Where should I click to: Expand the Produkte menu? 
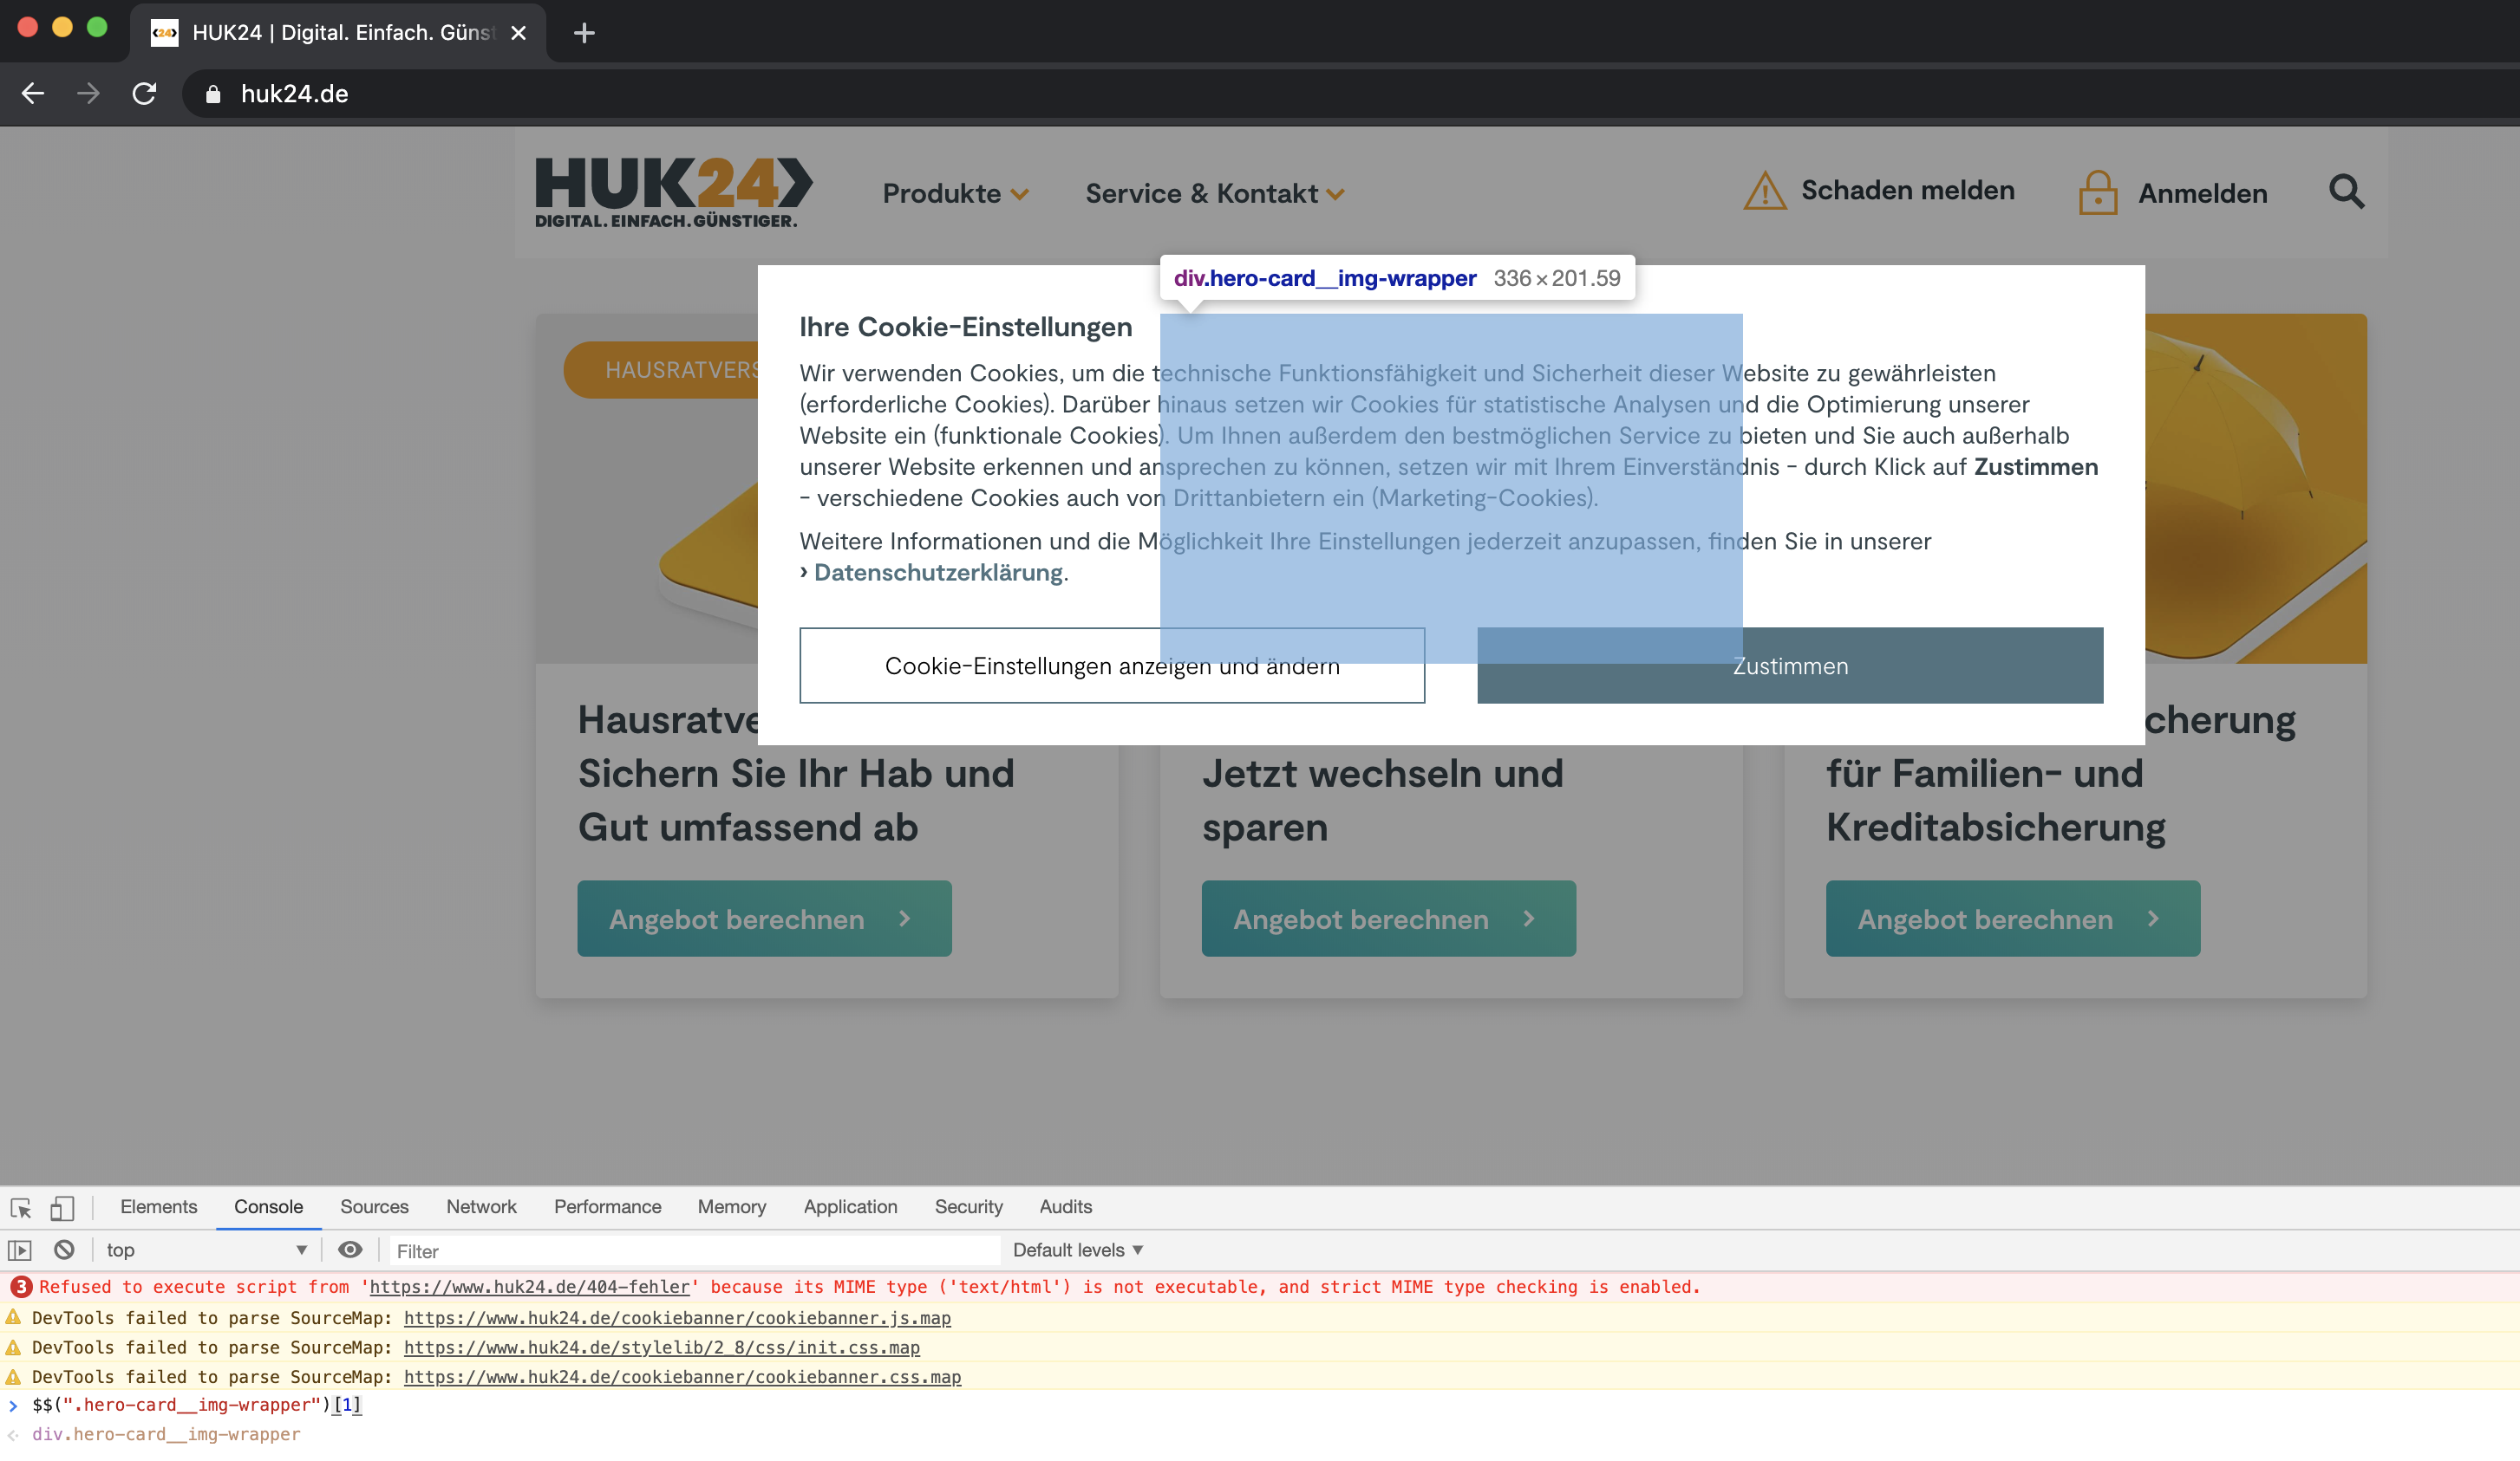[955, 194]
